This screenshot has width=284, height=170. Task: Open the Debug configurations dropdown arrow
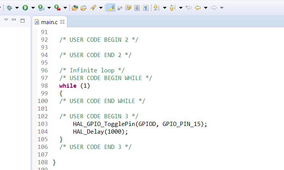17,8
